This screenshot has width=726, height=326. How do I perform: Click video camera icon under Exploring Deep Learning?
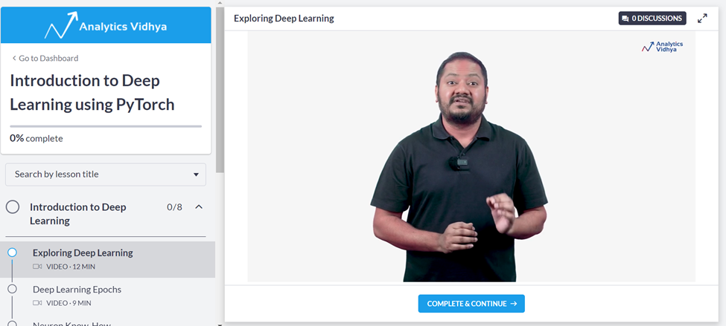coord(37,267)
